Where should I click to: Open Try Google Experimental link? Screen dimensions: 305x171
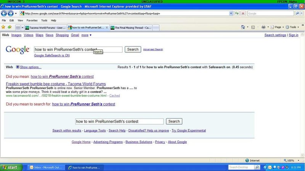pyautogui.click(x=189, y=130)
